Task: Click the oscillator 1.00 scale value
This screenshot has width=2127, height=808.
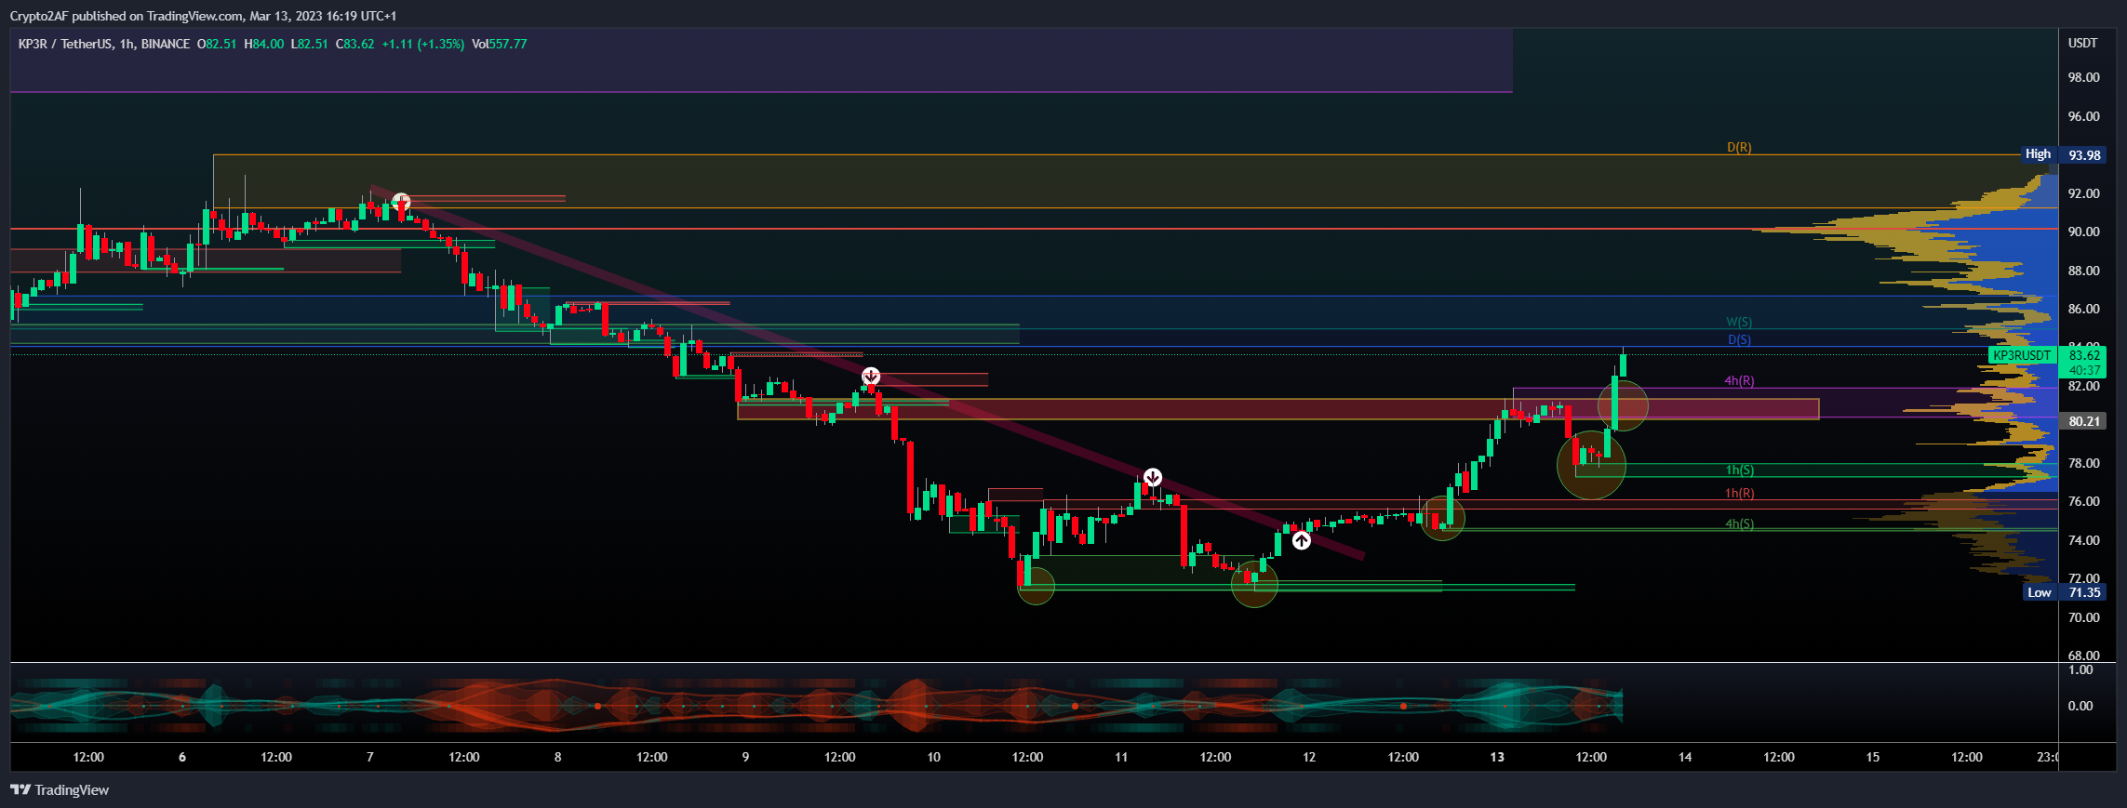Action: pyautogui.click(x=2080, y=669)
